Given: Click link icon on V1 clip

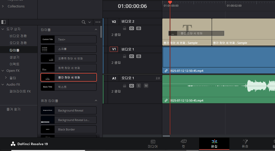Looking at the screenshot, I should tap(166, 71).
